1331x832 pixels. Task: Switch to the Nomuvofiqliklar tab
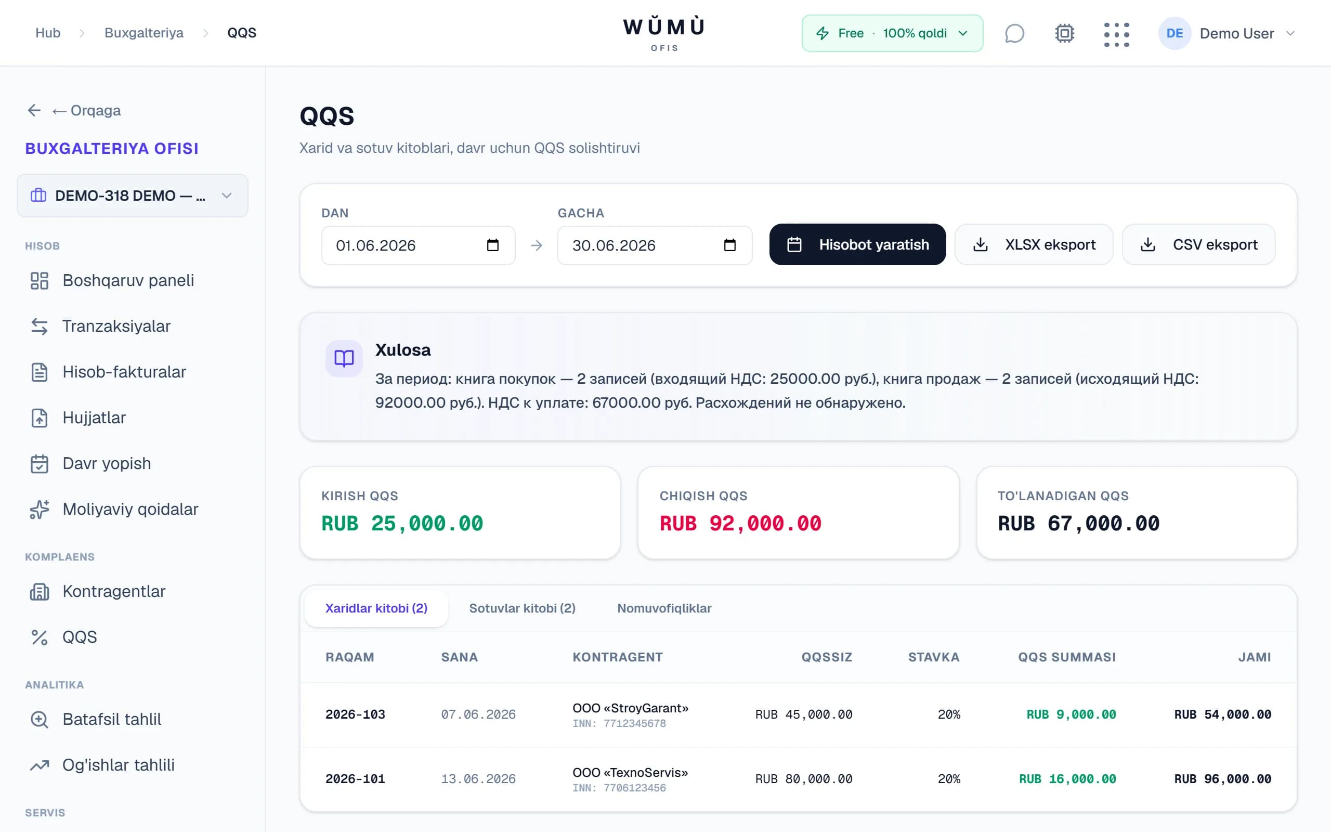tap(664, 608)
